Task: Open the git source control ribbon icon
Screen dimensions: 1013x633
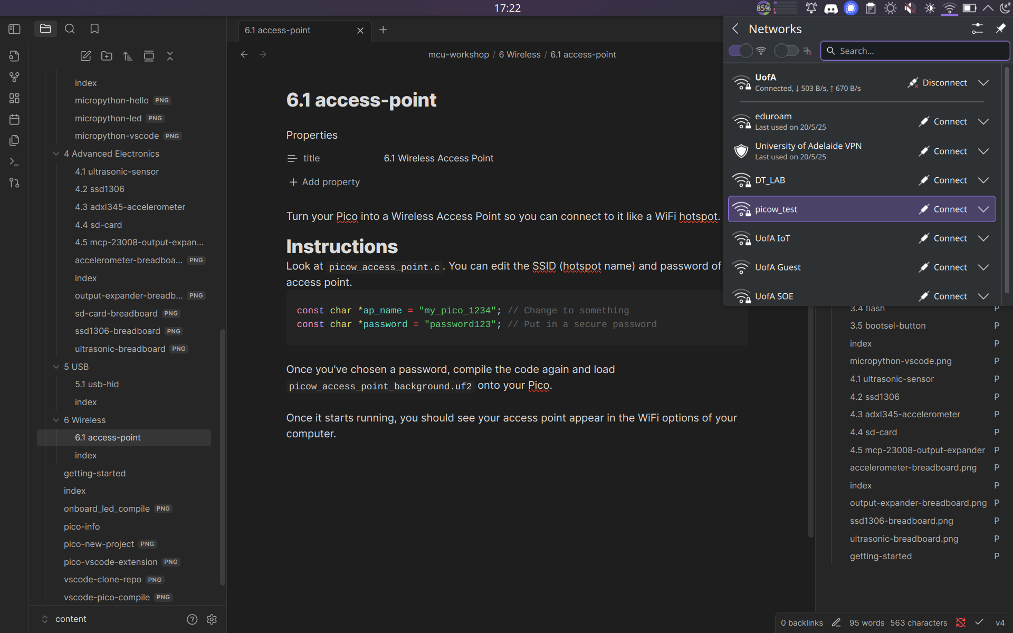Action: 15,183
